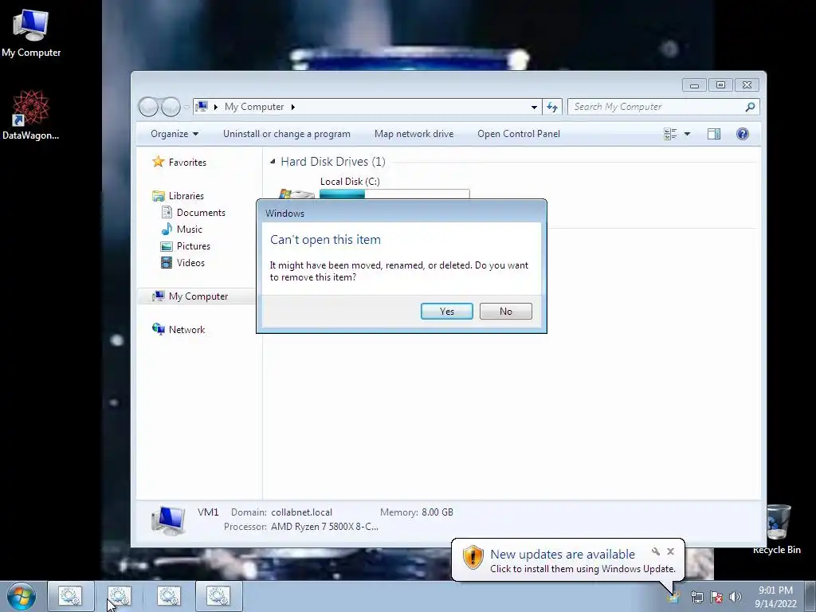Click the Music note icon
The image size is (816, 612).
pyautogui.click(x=167, y=229)
